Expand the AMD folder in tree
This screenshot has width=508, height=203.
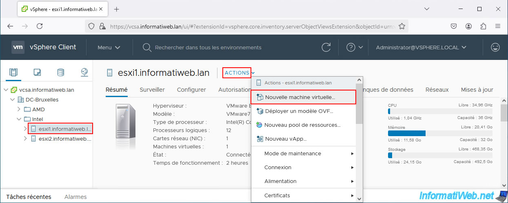[19, 109]
